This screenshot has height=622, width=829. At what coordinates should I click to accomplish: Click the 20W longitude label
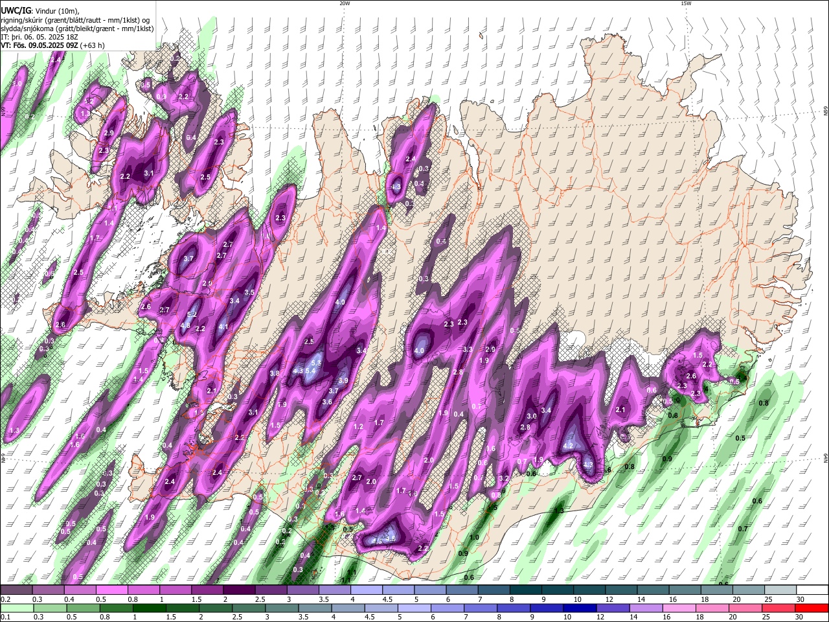tap(345, 3)
